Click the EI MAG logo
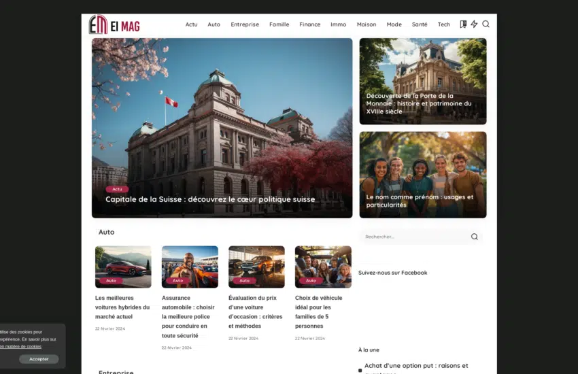578x374 pixels. pyautogui.click(x=114, y=24)
